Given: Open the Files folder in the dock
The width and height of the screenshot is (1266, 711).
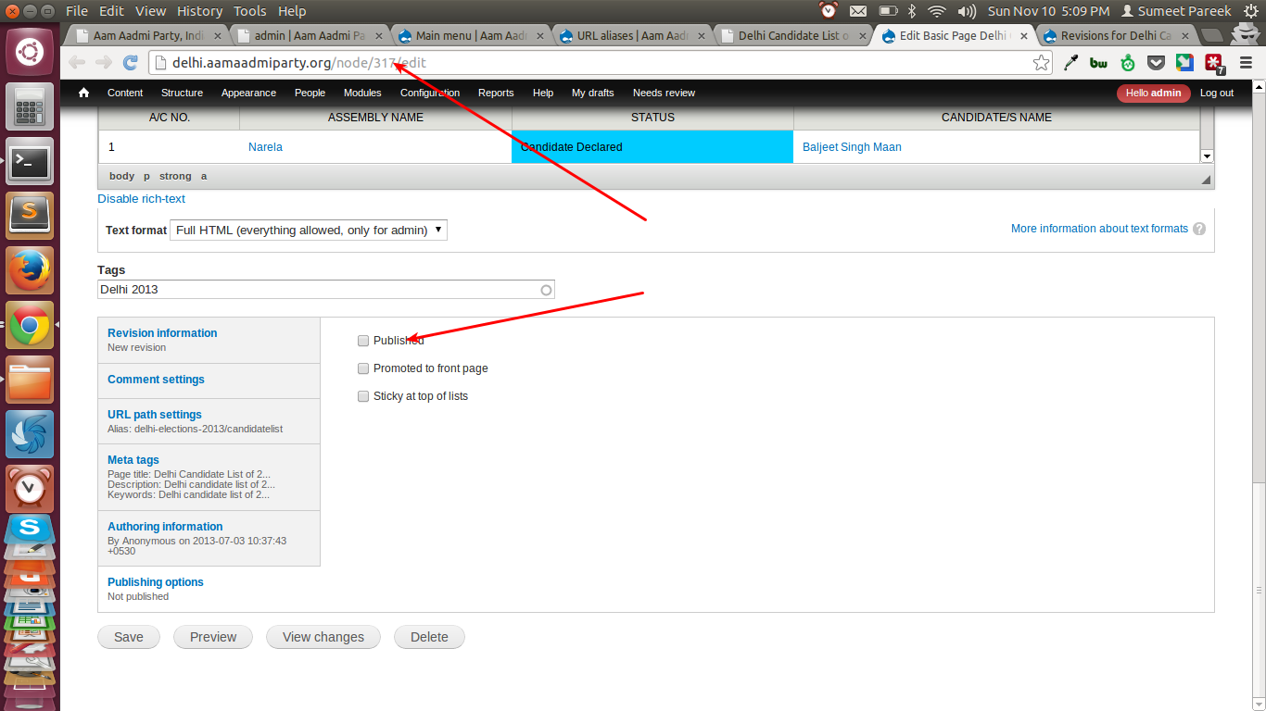Looking at the screenshot, I should pyautogui.click(x=30, y=380).
